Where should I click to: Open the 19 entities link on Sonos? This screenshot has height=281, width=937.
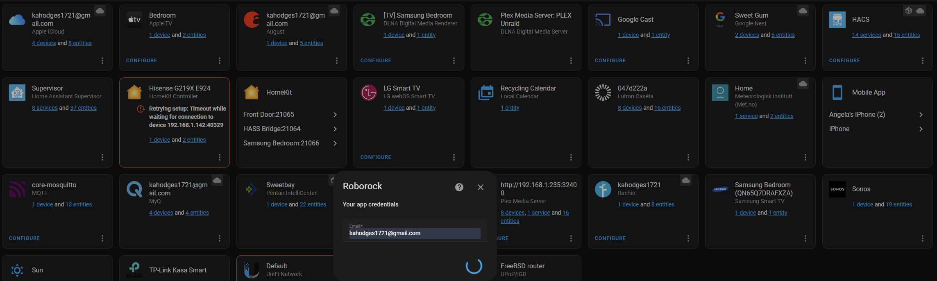(x=899, y=204)
